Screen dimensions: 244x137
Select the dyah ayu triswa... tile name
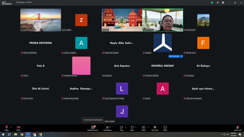tap(203, 89)
